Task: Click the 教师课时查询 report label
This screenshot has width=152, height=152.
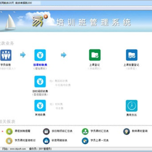Action: (x=140, y=131)
